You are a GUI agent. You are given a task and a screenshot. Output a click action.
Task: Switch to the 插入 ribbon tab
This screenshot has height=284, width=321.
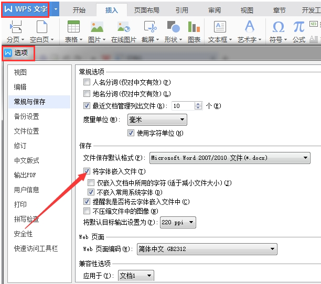click(x=112, y=10)
